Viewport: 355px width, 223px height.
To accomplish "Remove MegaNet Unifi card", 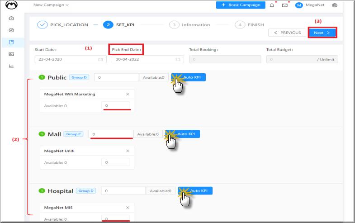I will tap(128, 151).
